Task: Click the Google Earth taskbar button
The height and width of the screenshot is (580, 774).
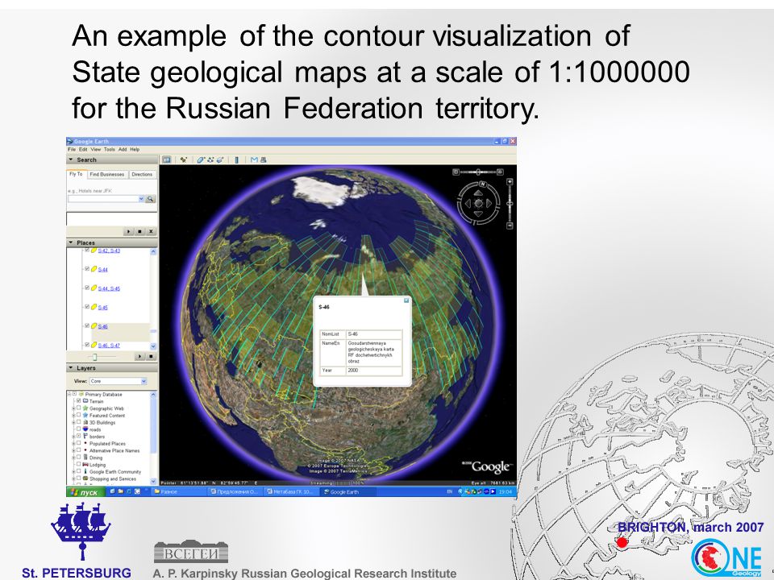Action: [x=347, y=491]
